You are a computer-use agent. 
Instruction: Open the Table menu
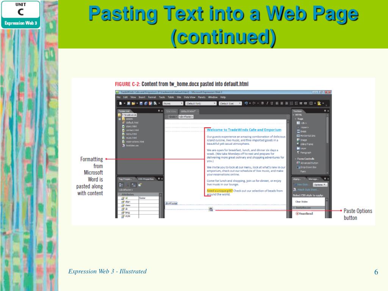[171, 97]
